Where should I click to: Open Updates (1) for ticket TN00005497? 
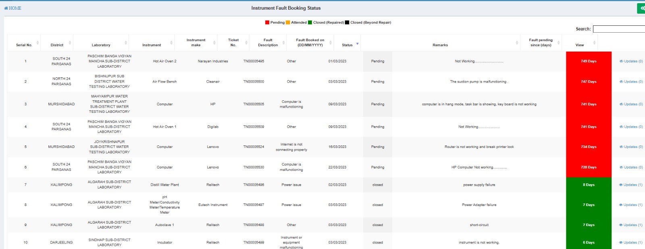[x=631, y=205]
